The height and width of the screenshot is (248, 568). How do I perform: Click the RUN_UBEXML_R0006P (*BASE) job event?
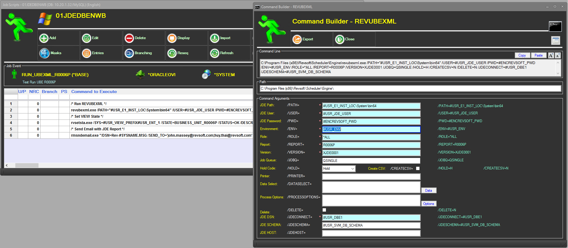pyautogui.click(x=55, y=75)
